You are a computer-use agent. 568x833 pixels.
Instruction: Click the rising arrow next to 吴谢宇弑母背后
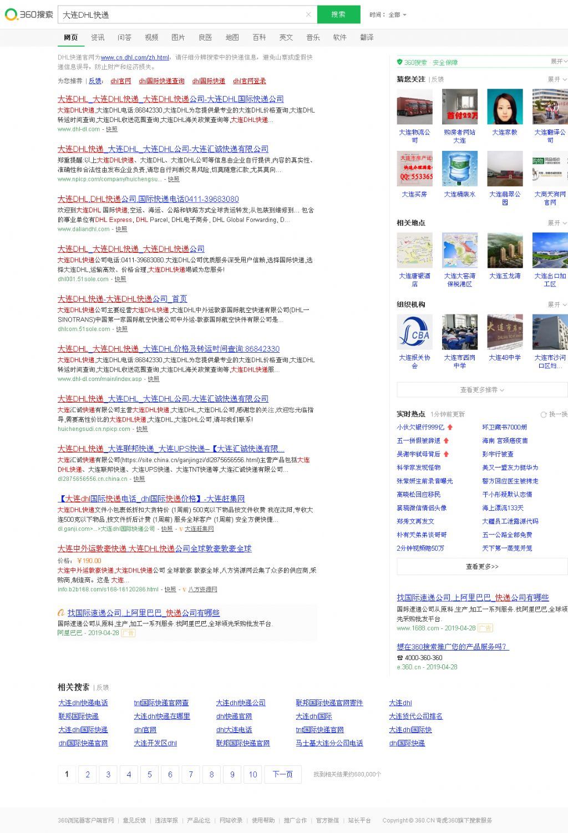(x=446, y=454)
